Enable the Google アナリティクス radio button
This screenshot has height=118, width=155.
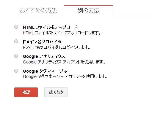point(16,56)
